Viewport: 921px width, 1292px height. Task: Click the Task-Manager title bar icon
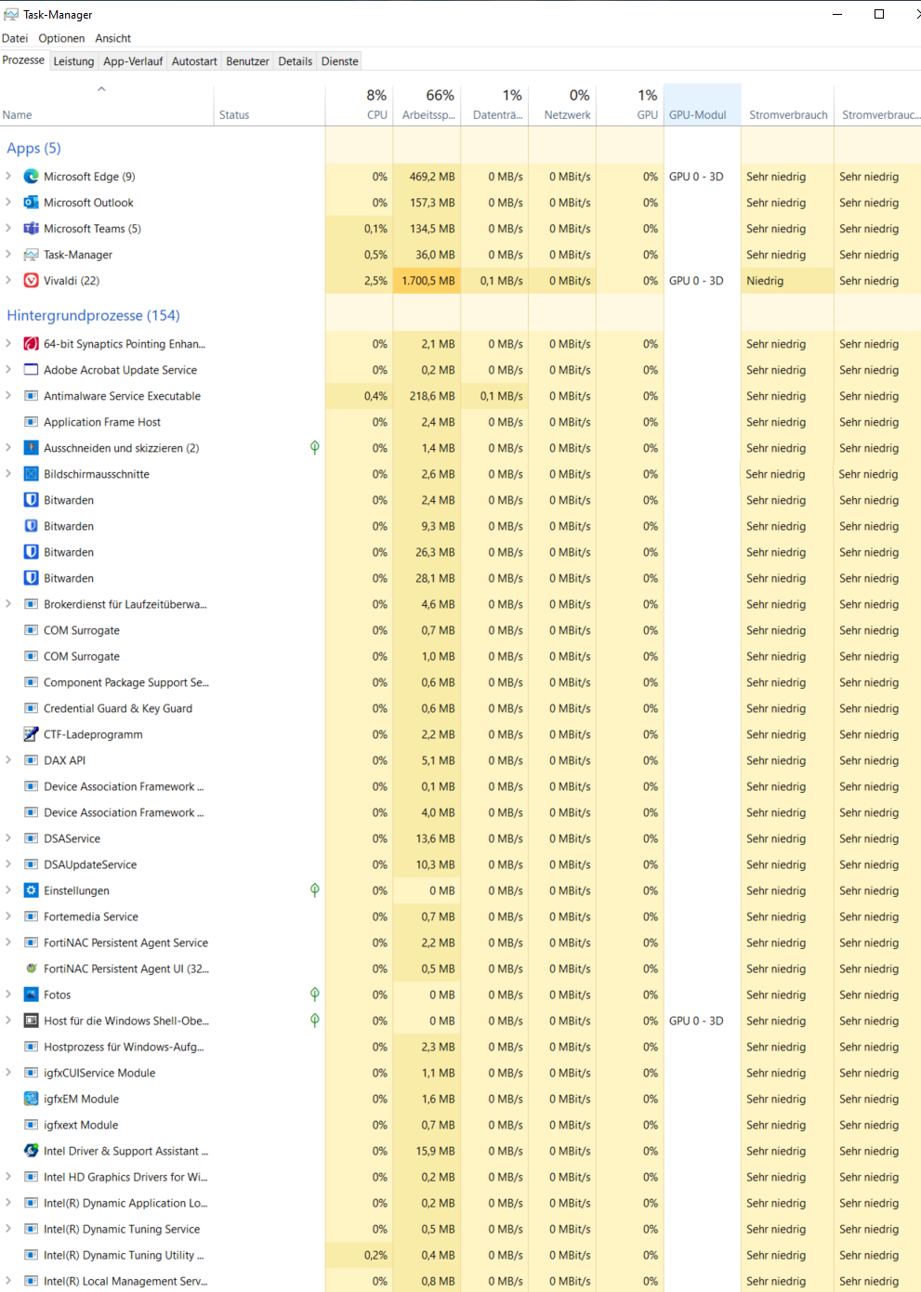11,15
